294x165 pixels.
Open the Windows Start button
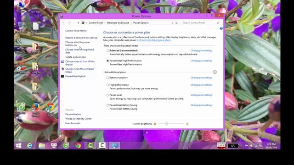[18, 146]
